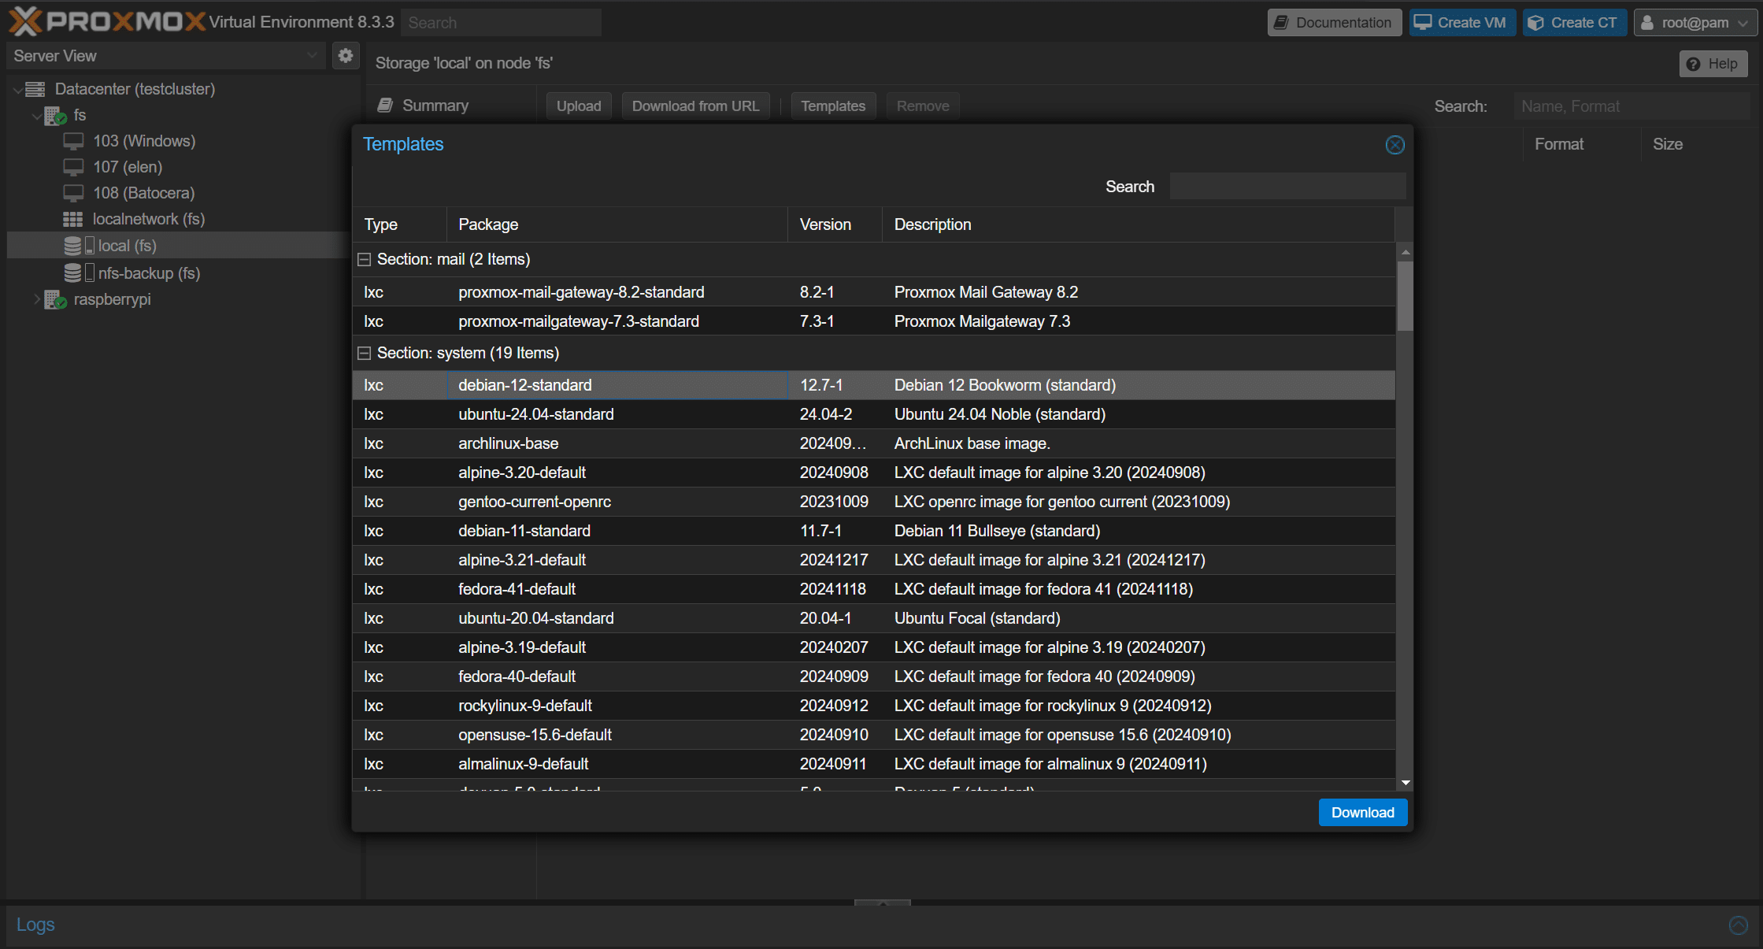The width and height of the screenshot is (1763, 949).
Task: Select the debian-12-standard template row
Action: tap(873, 386)
